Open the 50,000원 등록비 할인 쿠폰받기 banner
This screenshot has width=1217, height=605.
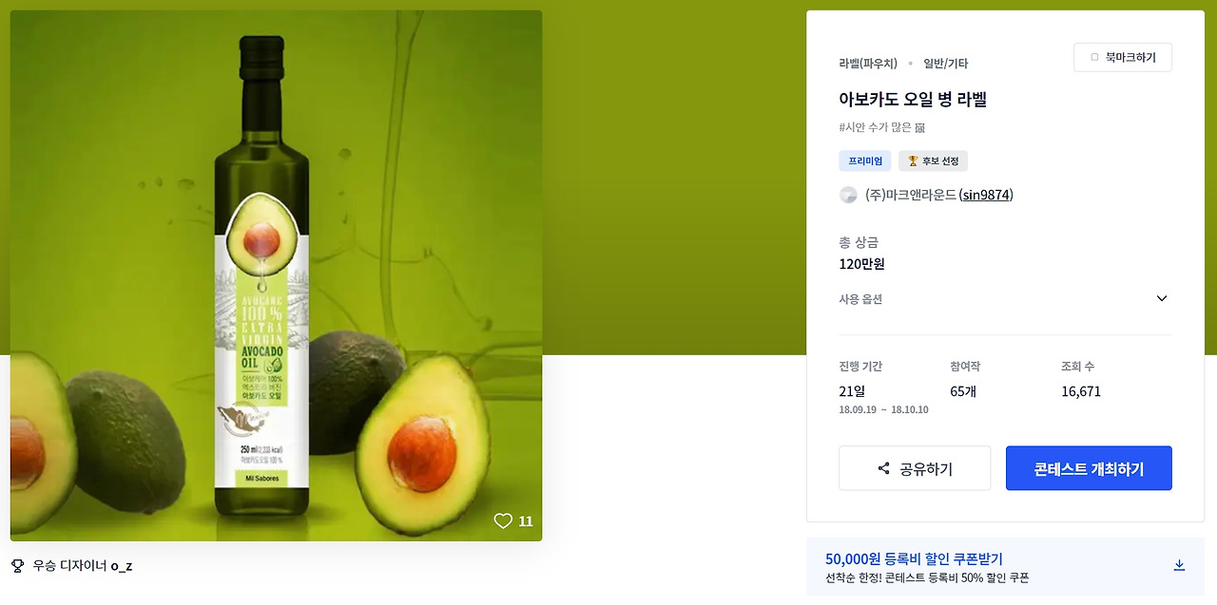[x=1005, y=567]
